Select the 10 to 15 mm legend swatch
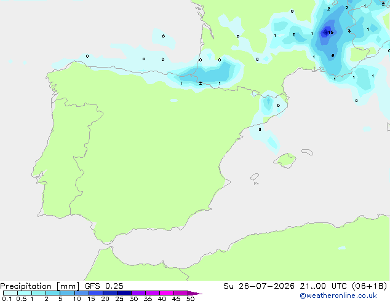This screenshot has width=390, height=301. tap(81, 293)
